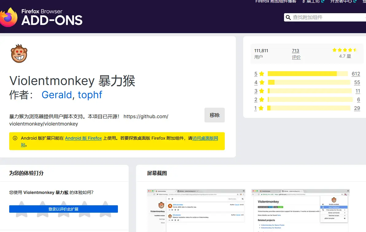
Task: Click the 作者： label text
Action: pos(21,95)
